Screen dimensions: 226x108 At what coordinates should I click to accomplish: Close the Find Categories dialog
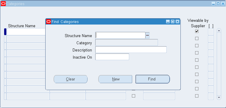177,22
